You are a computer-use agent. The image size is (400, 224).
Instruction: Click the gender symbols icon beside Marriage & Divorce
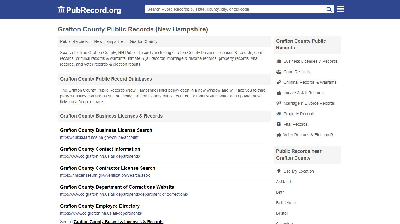[x=279, y=103]
